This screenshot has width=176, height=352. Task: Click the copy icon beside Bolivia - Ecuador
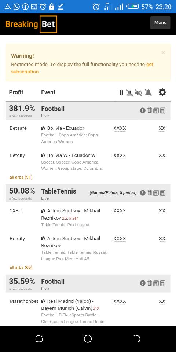(43, 128)
